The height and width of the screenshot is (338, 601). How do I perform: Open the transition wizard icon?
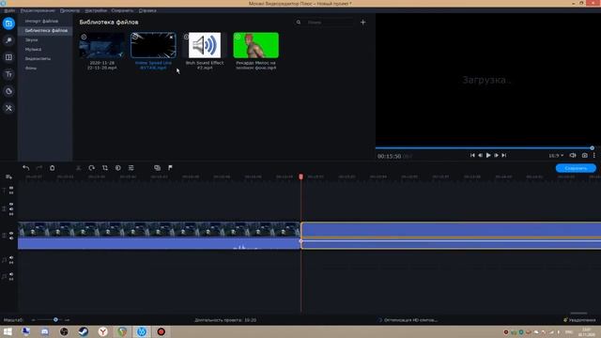[157, 168]
